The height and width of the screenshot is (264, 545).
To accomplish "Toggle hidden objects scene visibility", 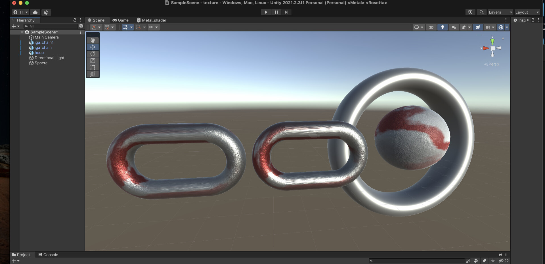I will pyautogui.click(x=478, y=27).
